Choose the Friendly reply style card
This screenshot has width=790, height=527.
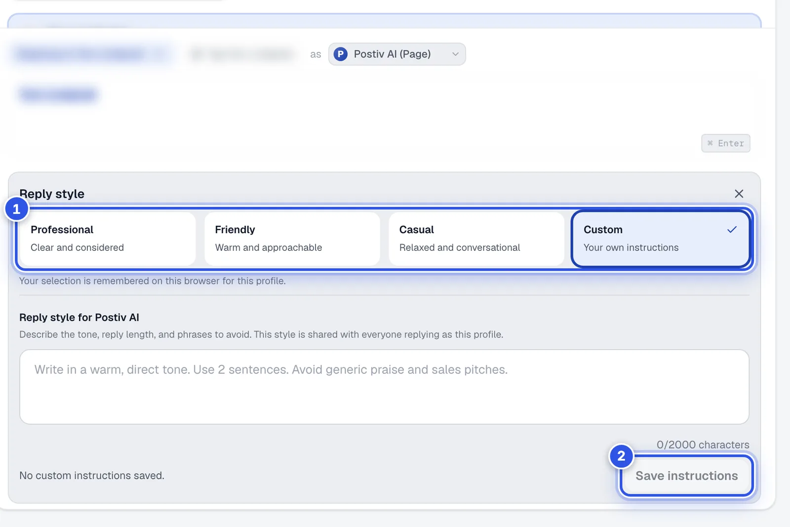(x=292, y=239)
